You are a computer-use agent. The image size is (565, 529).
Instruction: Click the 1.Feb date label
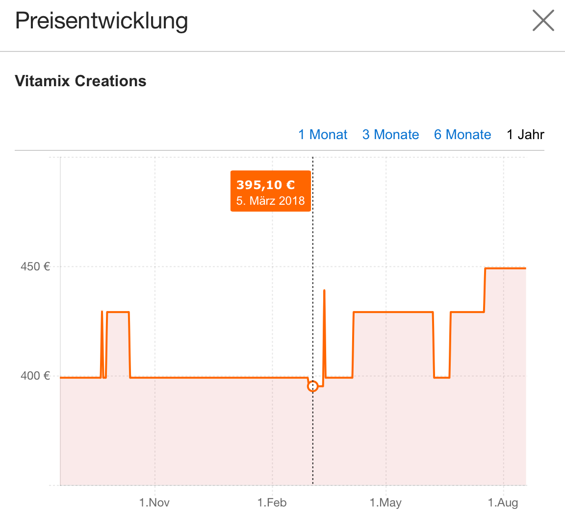point(272,503)
